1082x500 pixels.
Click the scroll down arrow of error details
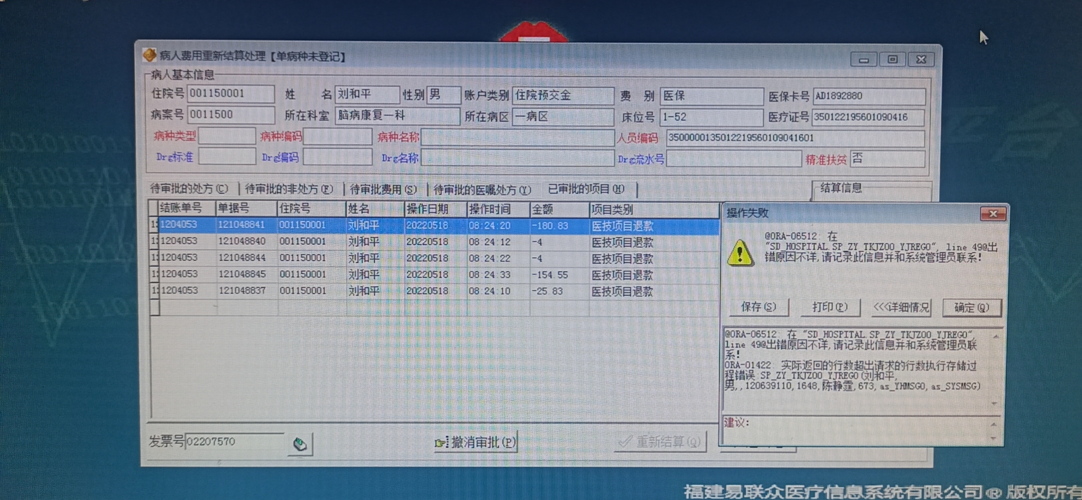(x=995, y=404)
